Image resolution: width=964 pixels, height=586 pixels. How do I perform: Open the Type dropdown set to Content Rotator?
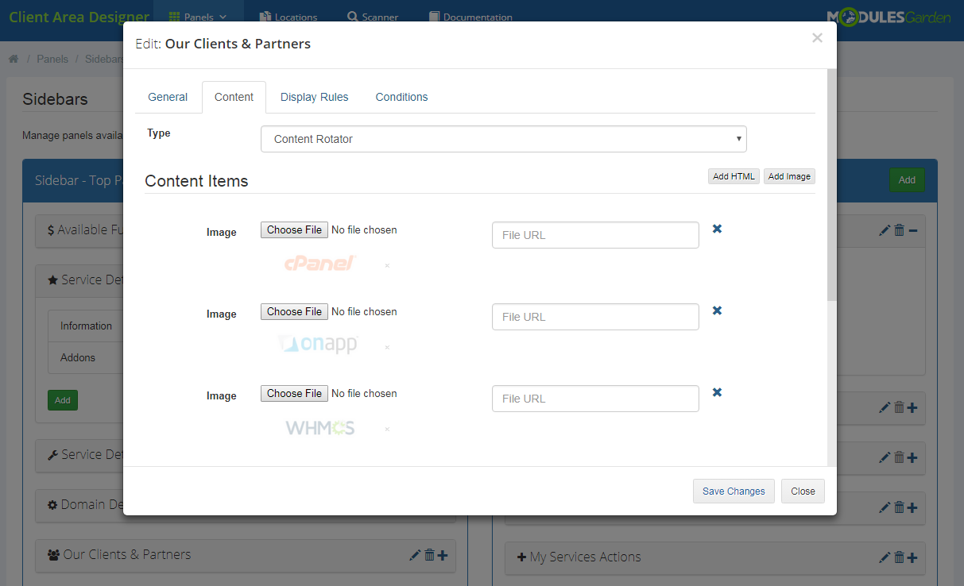point(504,139)
